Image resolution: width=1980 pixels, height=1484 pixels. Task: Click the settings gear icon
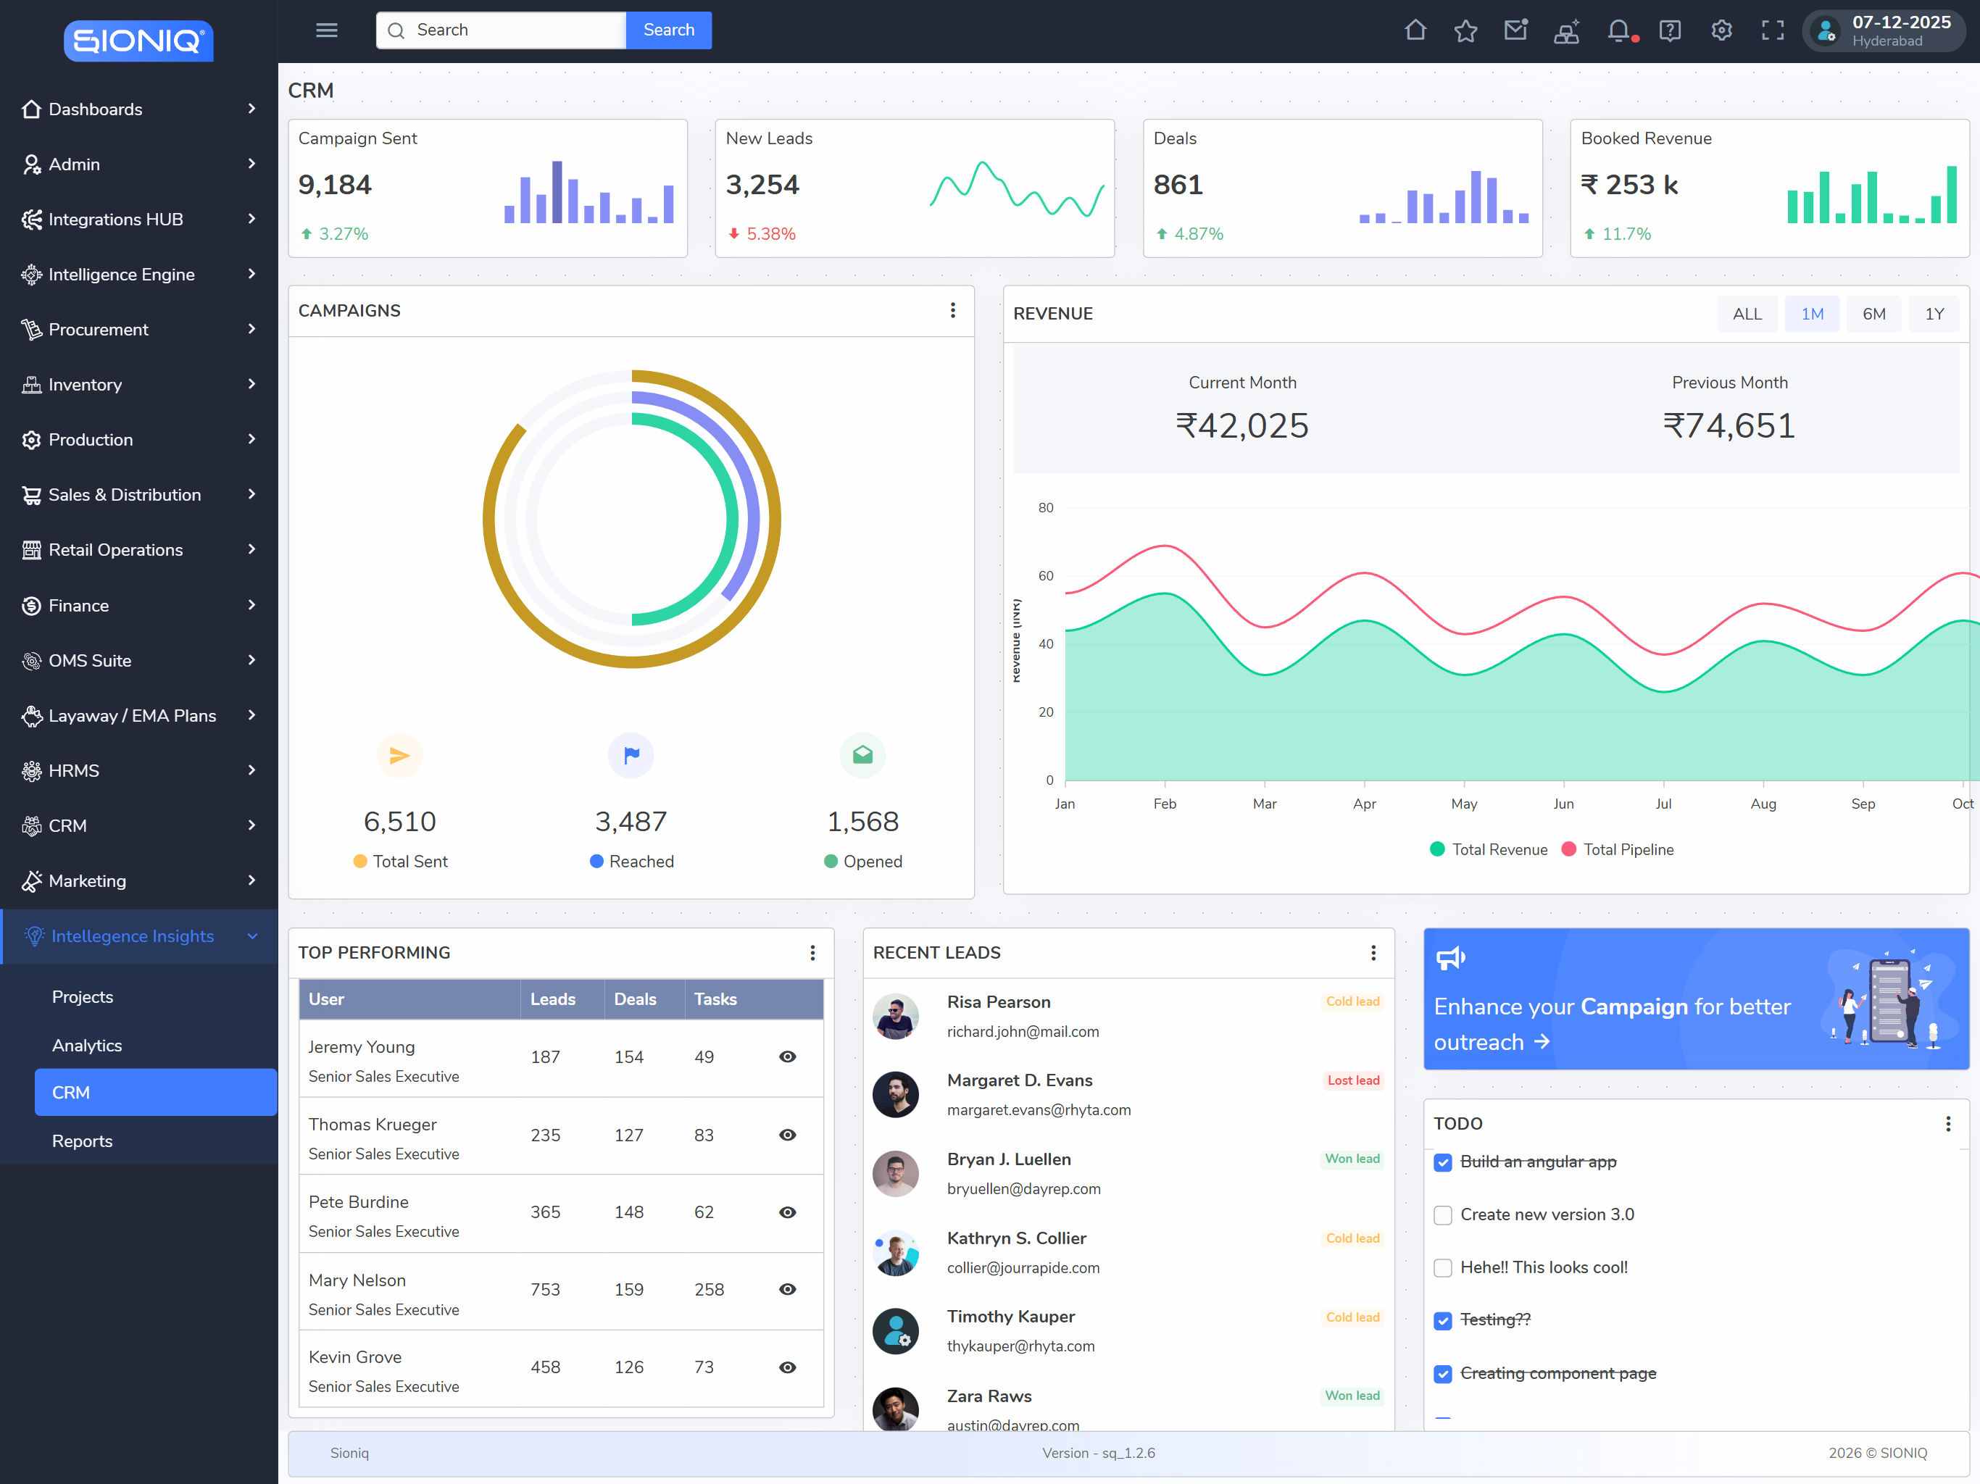(x=1721, y=30)
